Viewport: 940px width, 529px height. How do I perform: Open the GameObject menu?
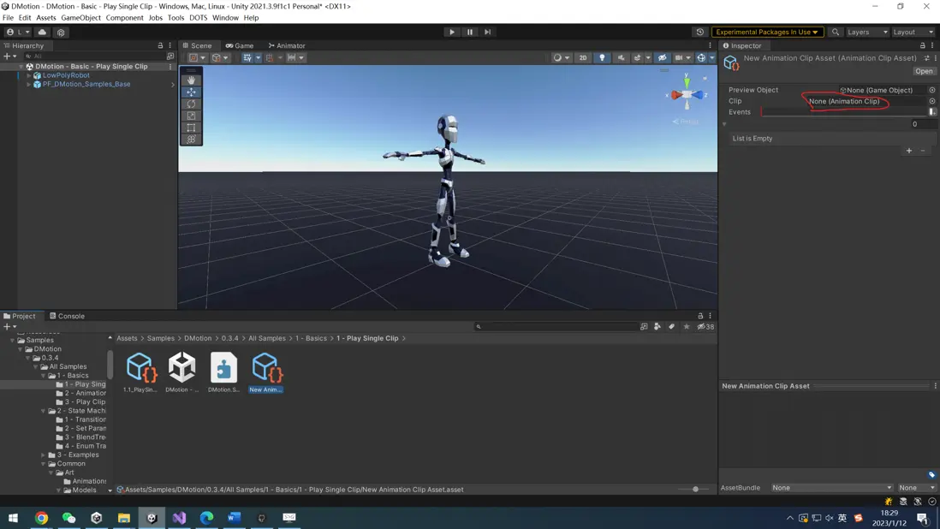(x=80, y=17)
